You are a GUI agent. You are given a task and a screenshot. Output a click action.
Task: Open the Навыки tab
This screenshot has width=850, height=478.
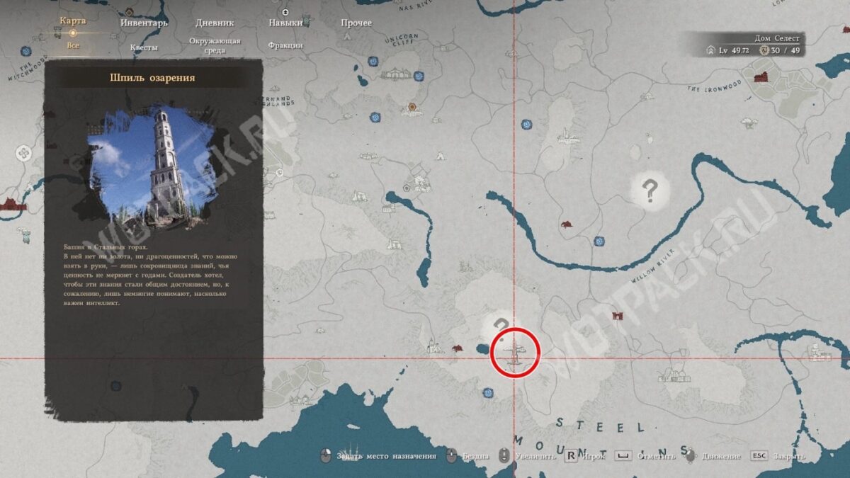285,22
